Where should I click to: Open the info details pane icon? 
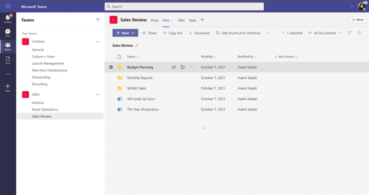tap(359, 33)
